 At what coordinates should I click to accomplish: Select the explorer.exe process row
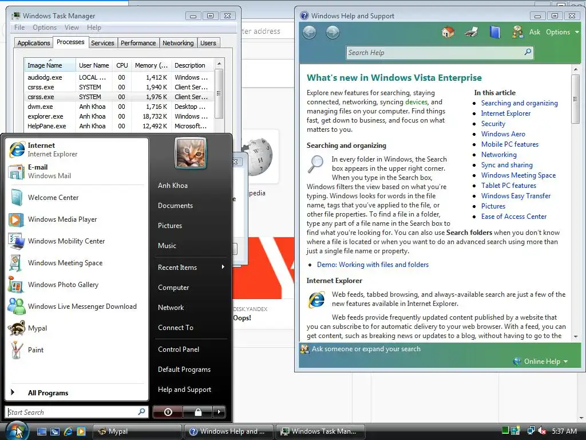(119, 116)
